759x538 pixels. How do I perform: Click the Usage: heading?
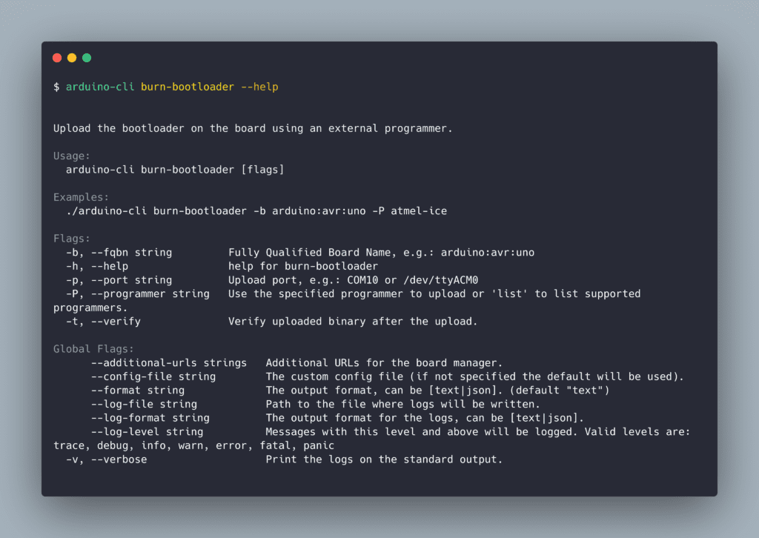point(72,156)
